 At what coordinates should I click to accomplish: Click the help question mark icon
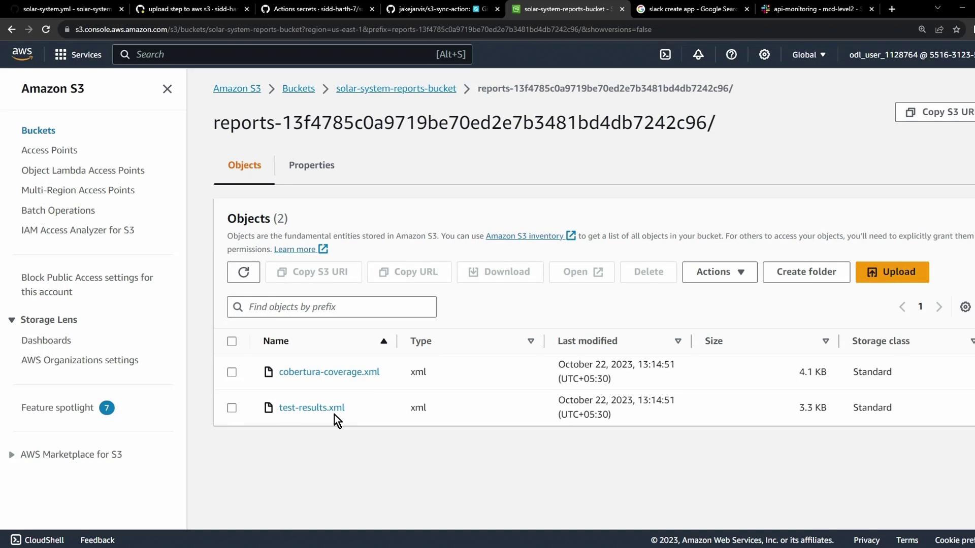pyautogui.click(x=731, y=55)
